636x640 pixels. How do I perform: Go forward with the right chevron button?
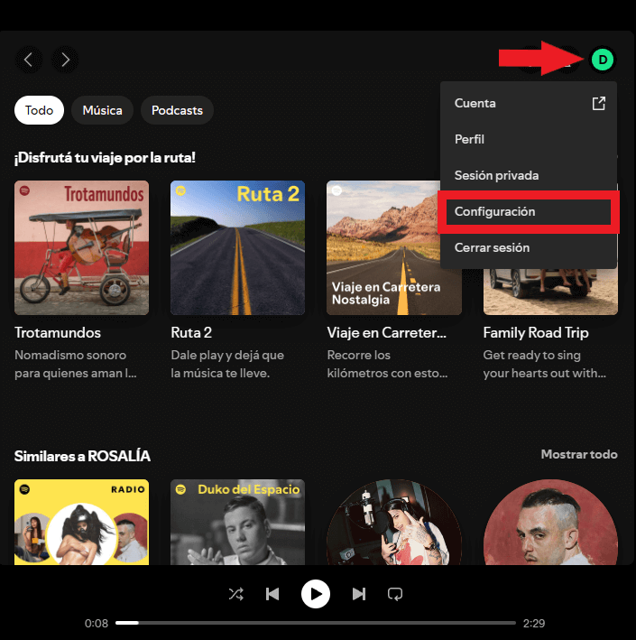pos(65,60)
